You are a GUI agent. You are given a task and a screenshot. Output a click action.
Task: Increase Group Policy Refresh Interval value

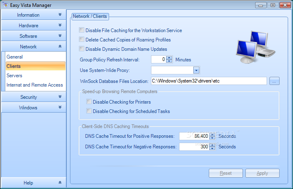pos(169,58)
